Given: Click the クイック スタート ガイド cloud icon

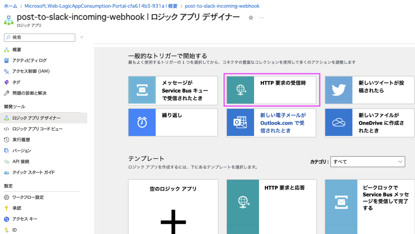Looking at the screenshot, I should pos(7,172).
